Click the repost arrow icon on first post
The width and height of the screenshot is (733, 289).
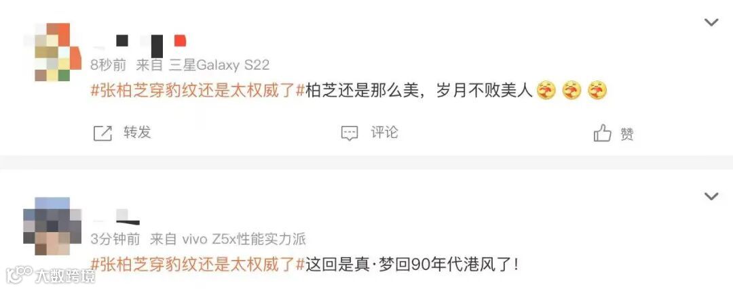click(103, 133)
